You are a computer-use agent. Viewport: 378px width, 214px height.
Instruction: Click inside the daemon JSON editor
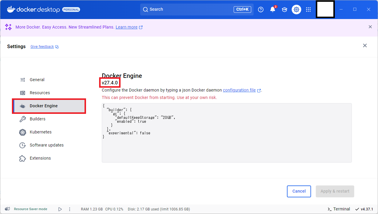tap(226, 133)
